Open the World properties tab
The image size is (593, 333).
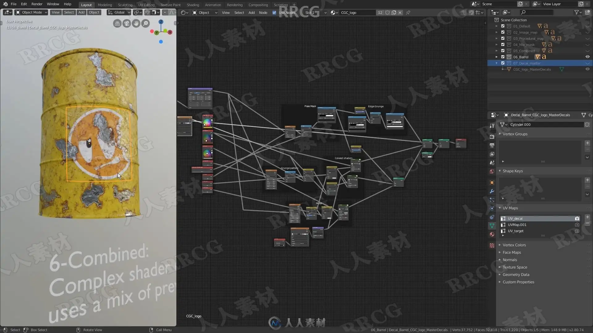[492, 171]
